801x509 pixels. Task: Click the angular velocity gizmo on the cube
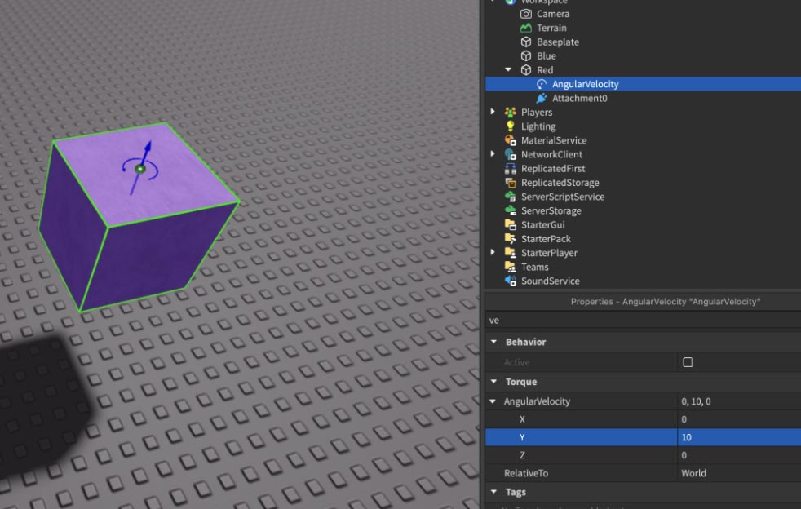(x=140, y=167)
